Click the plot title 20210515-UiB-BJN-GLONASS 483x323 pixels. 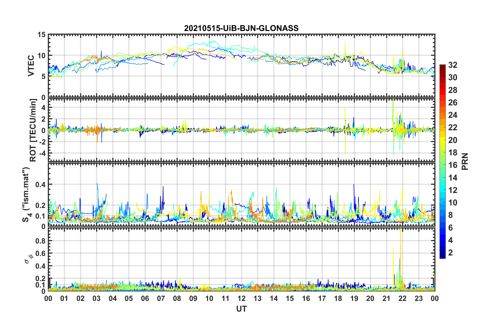241,28
